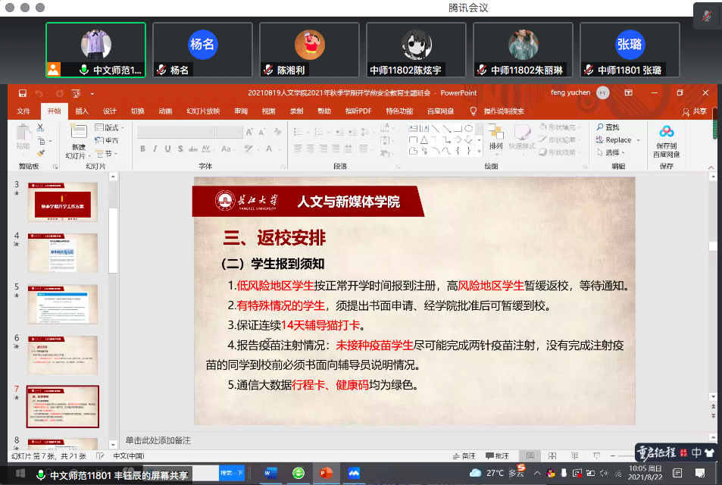
Task: Switch to the Insert (插入) ribbon tab
Action: [82, 111]
